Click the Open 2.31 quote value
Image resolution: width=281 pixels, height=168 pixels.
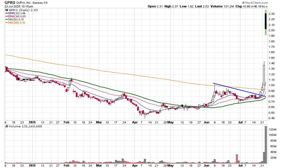pyautogui.click(x=155, y=6)
